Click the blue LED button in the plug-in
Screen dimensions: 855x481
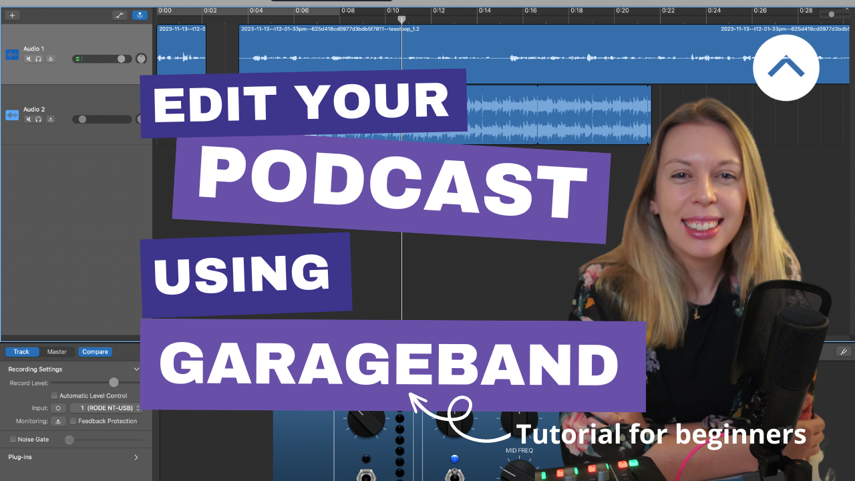tap(455, 459)
